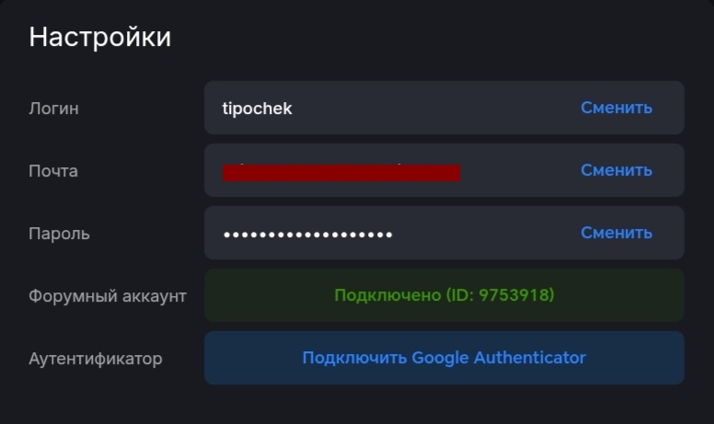
Task: Click the Аутентификатор label
Action: [x=95, y=359]
